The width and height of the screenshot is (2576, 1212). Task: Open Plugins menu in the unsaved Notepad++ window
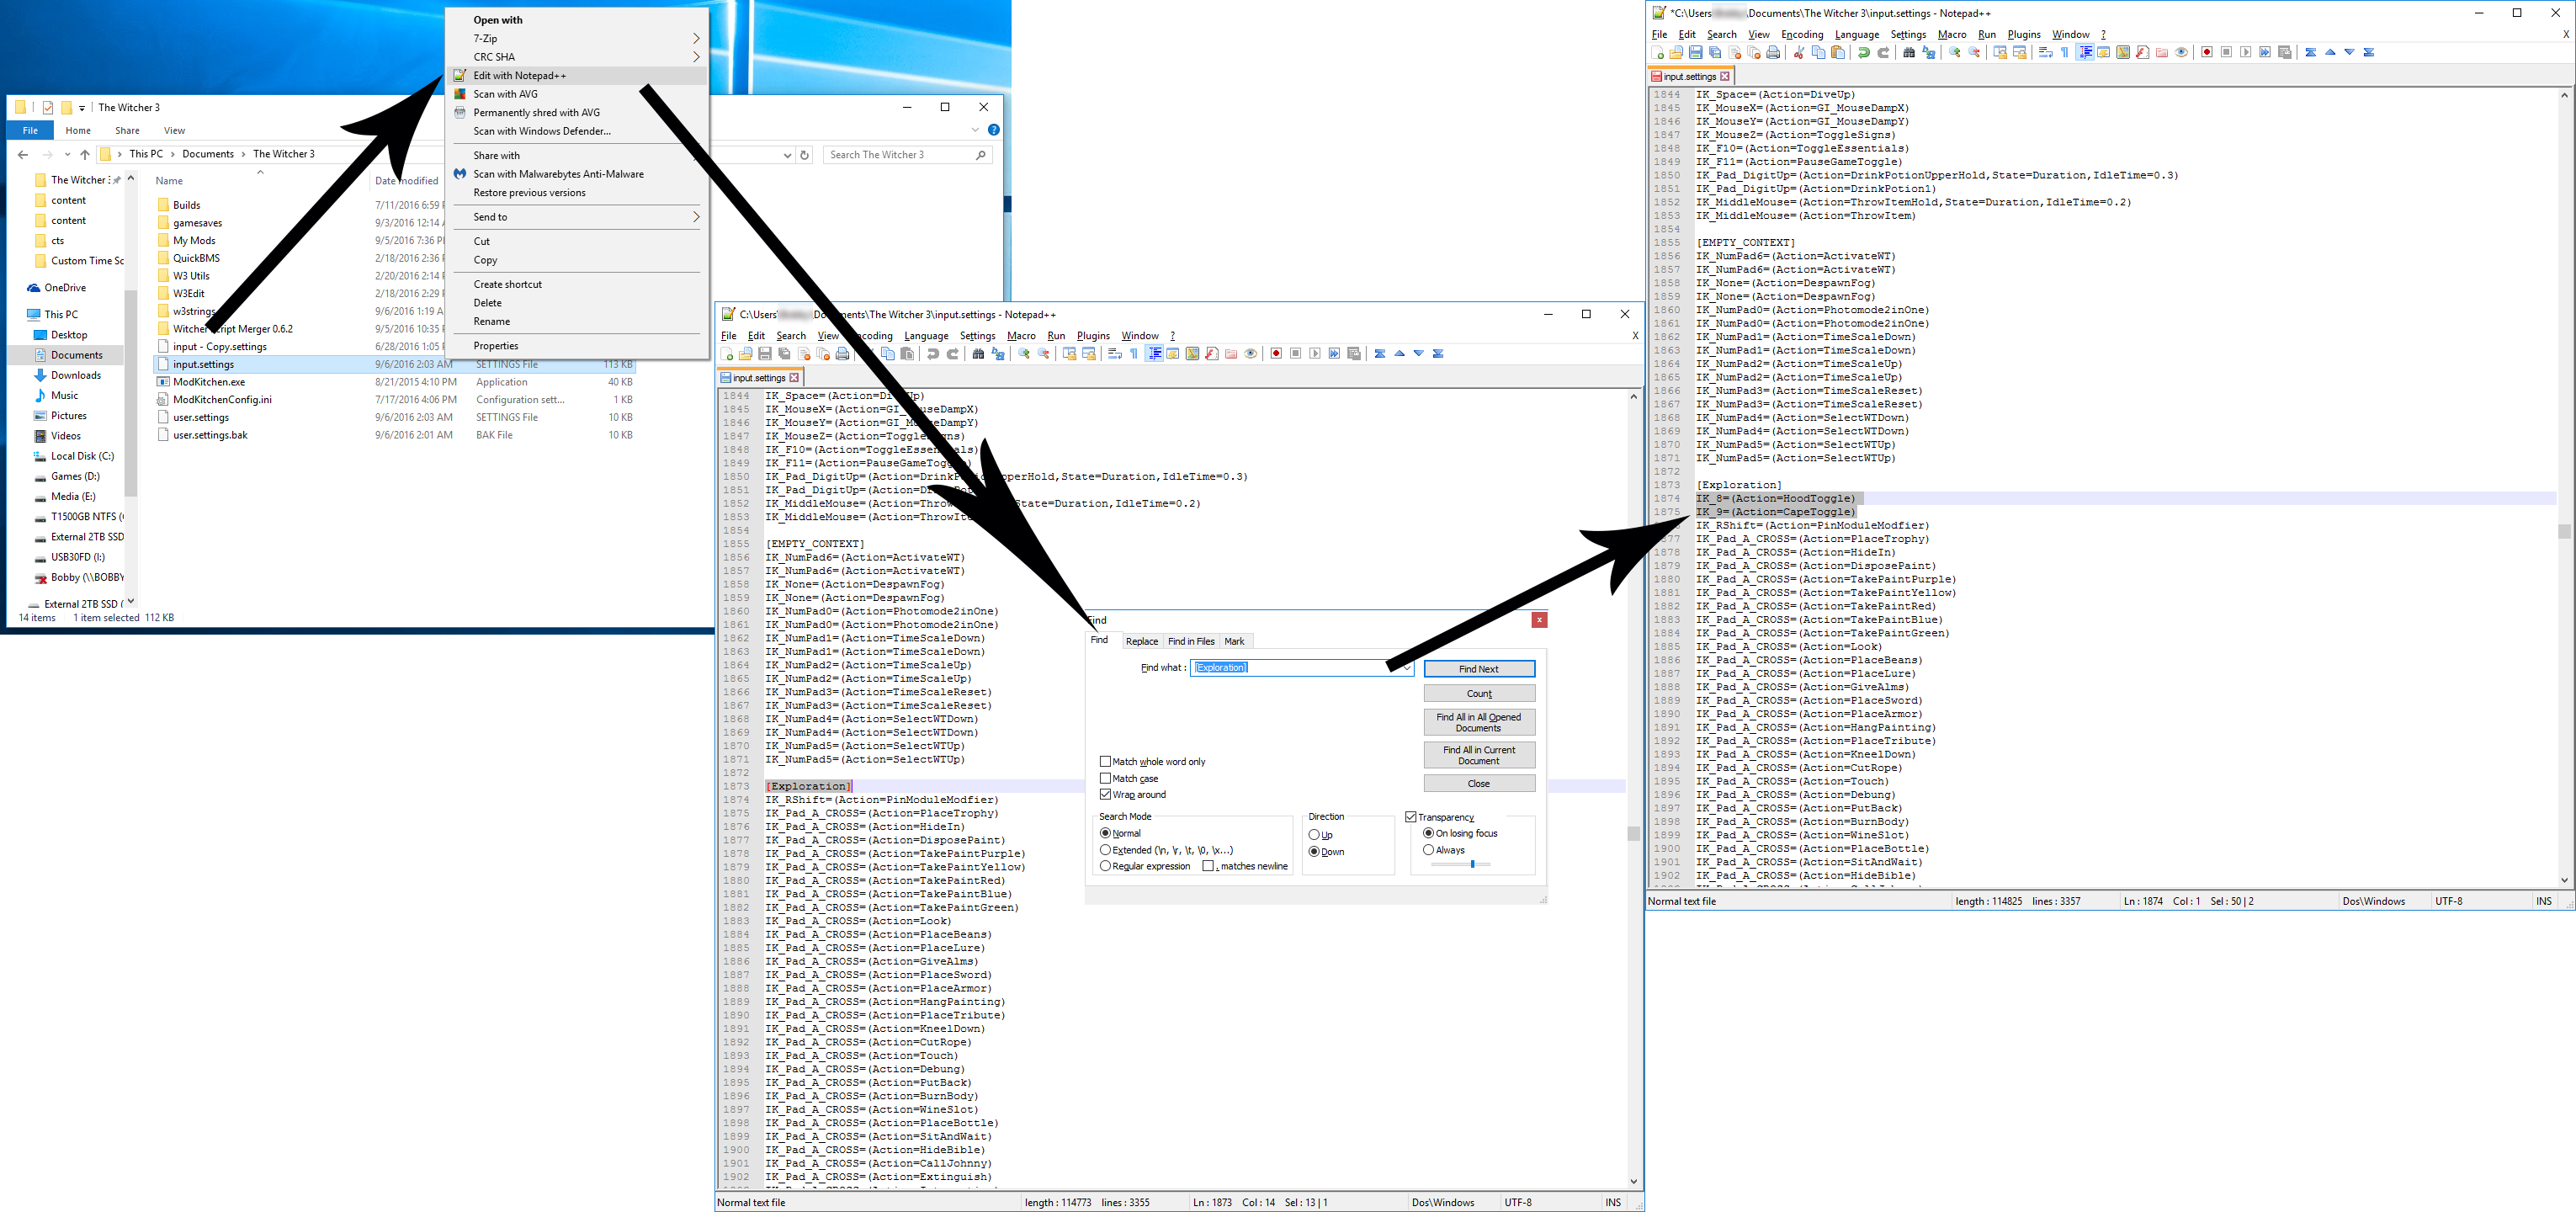2024,35
